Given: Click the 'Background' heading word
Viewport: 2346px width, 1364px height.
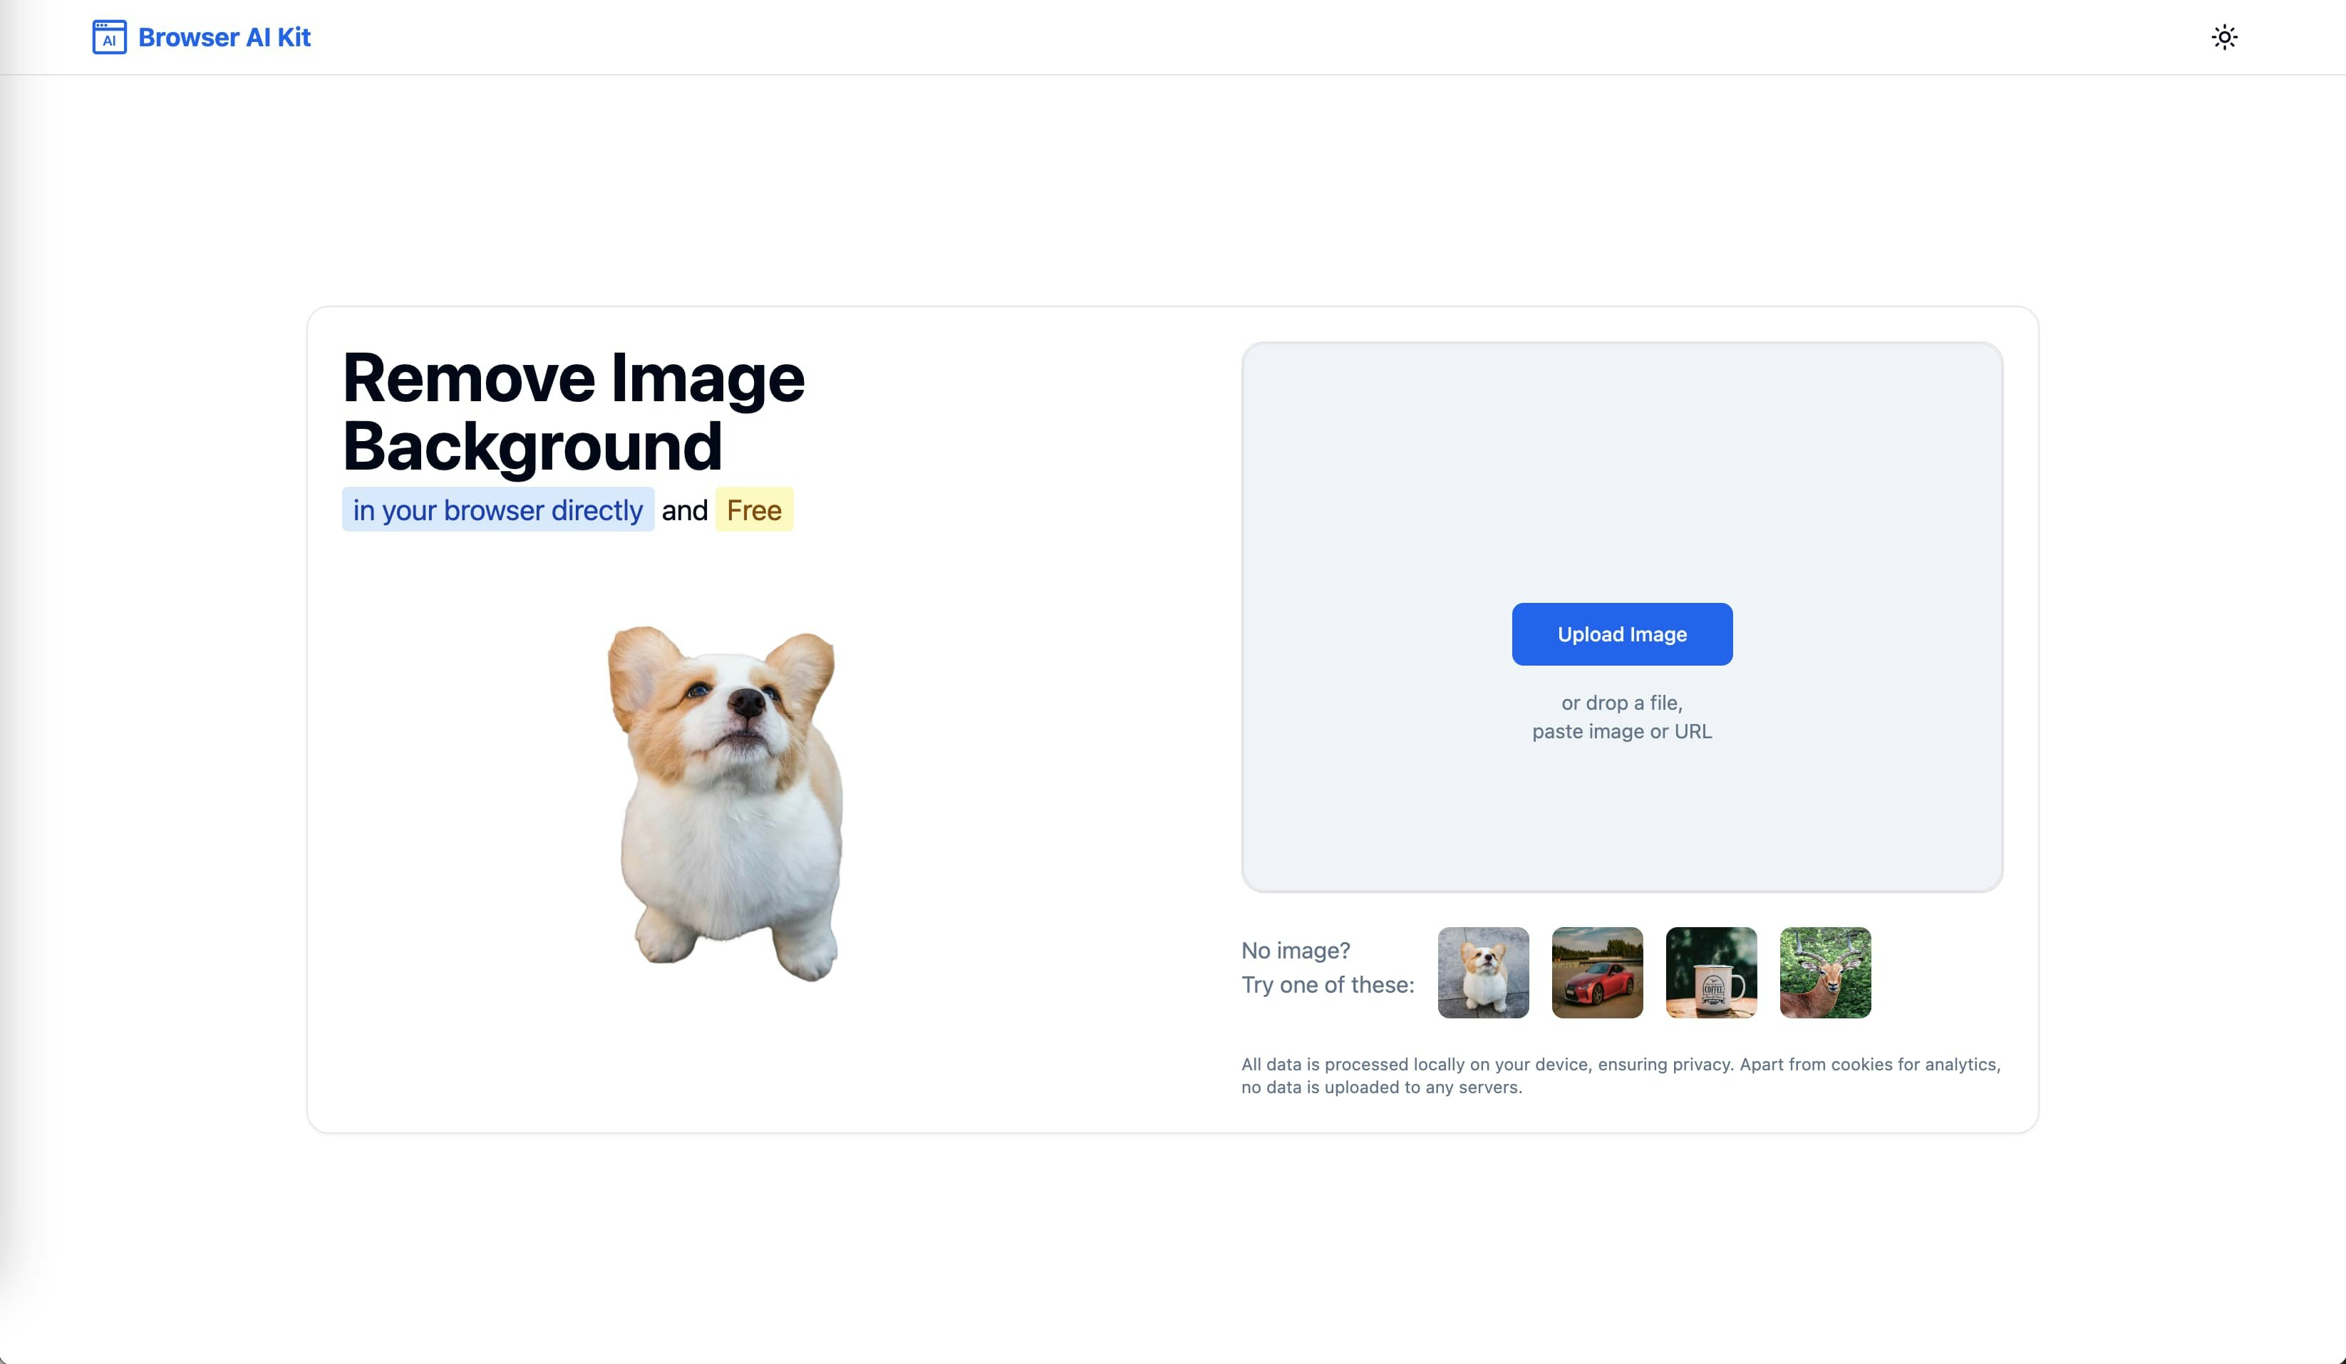Looking at the screenshot, I should point(532,447).
